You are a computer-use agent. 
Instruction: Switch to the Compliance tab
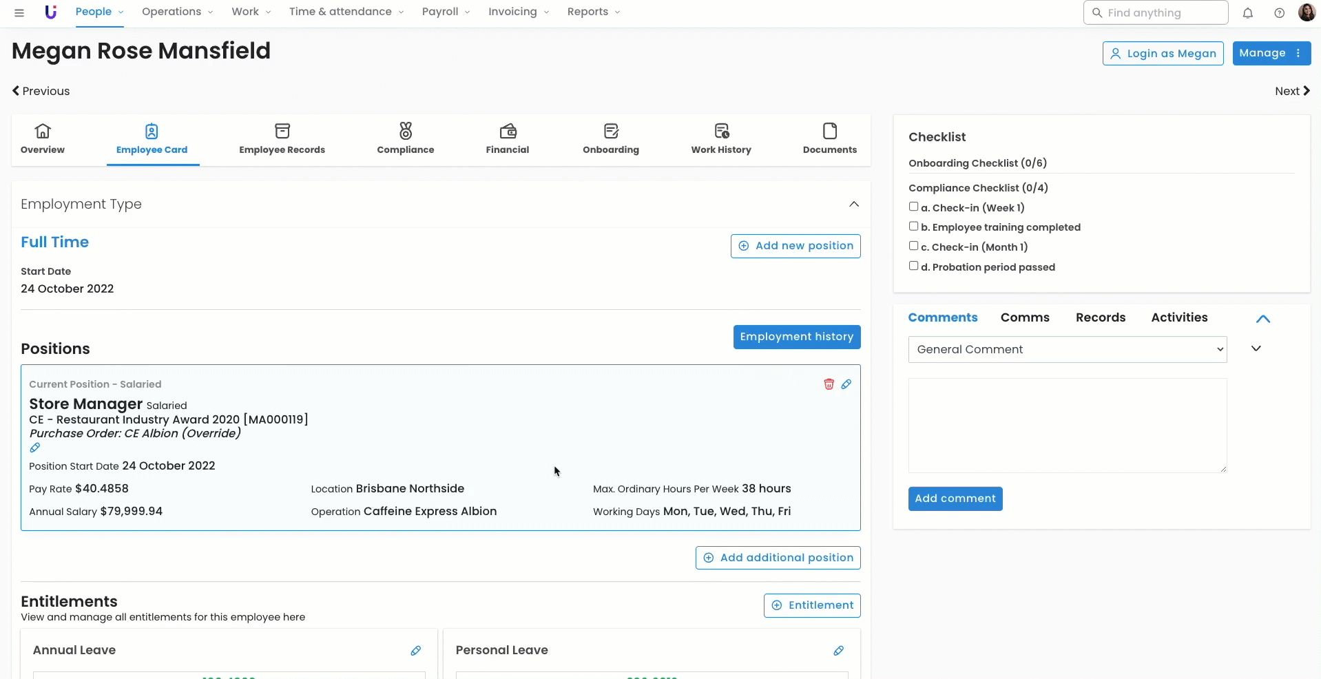click(x=405, y=139)
